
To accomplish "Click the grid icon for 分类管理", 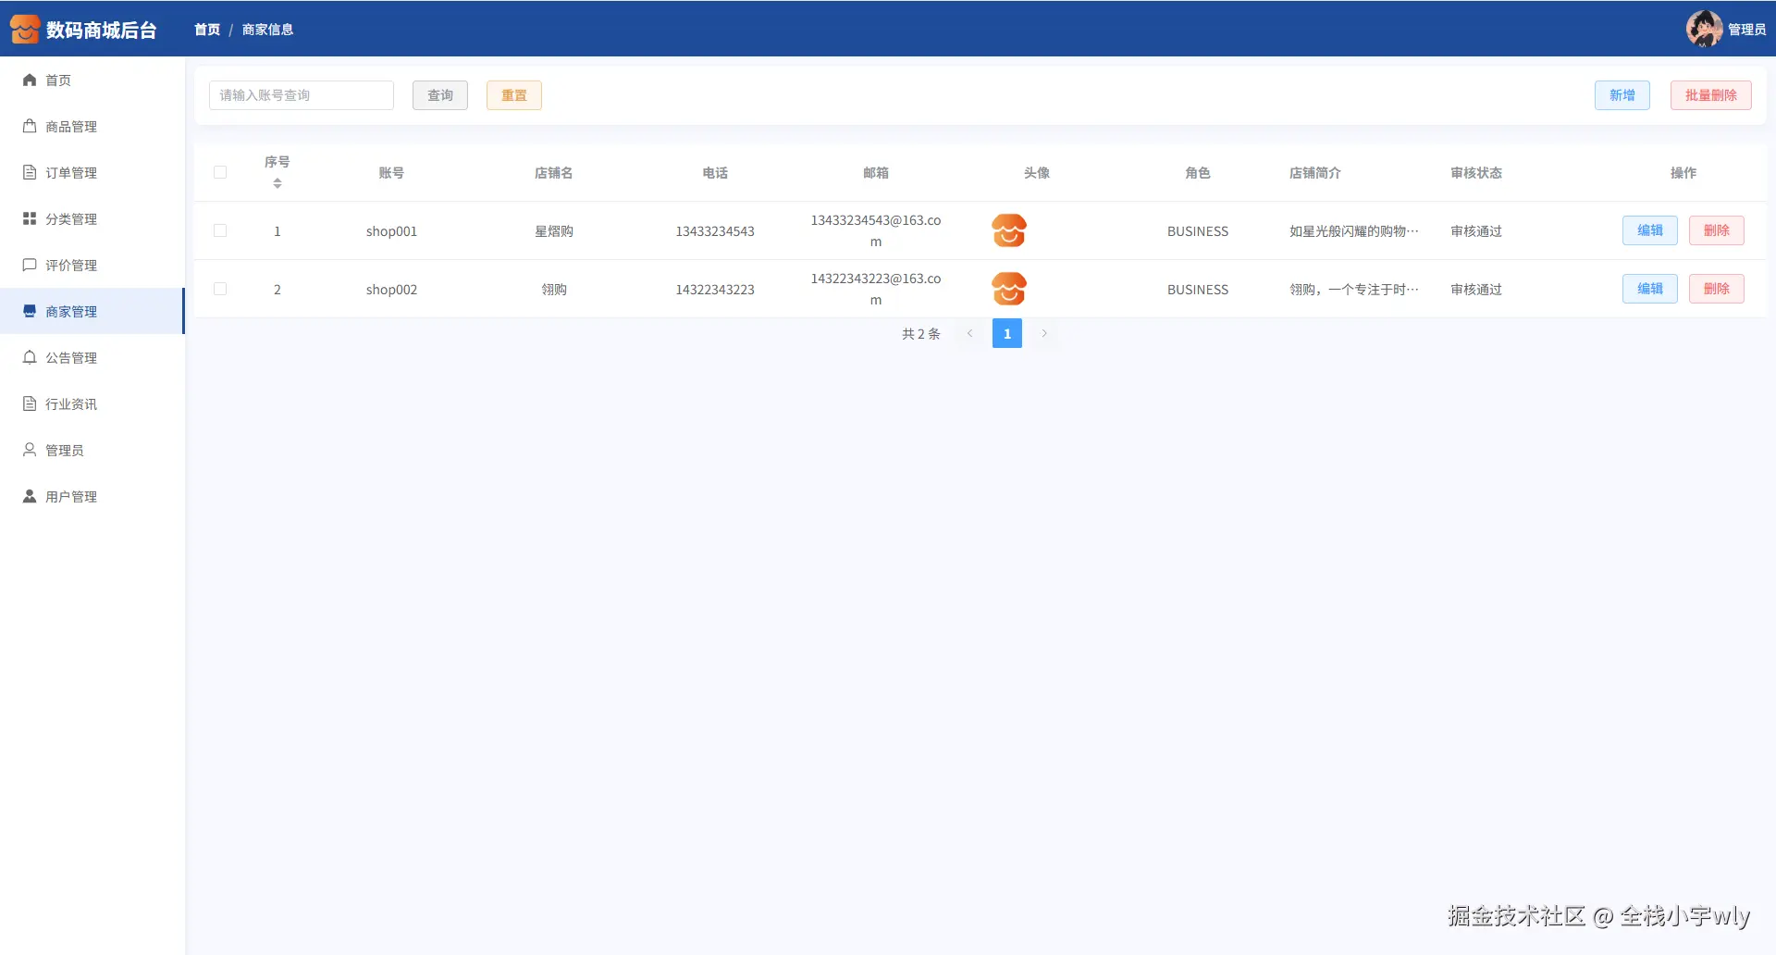I will click(x=30, y=219).
